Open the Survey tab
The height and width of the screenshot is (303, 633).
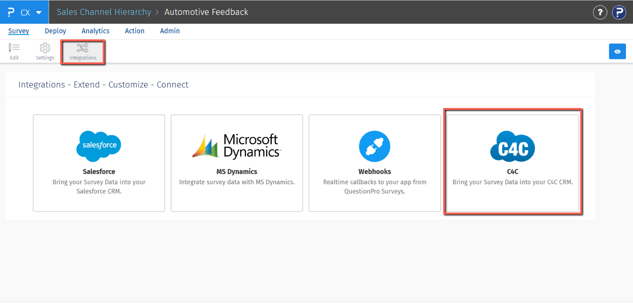(19, 31)
